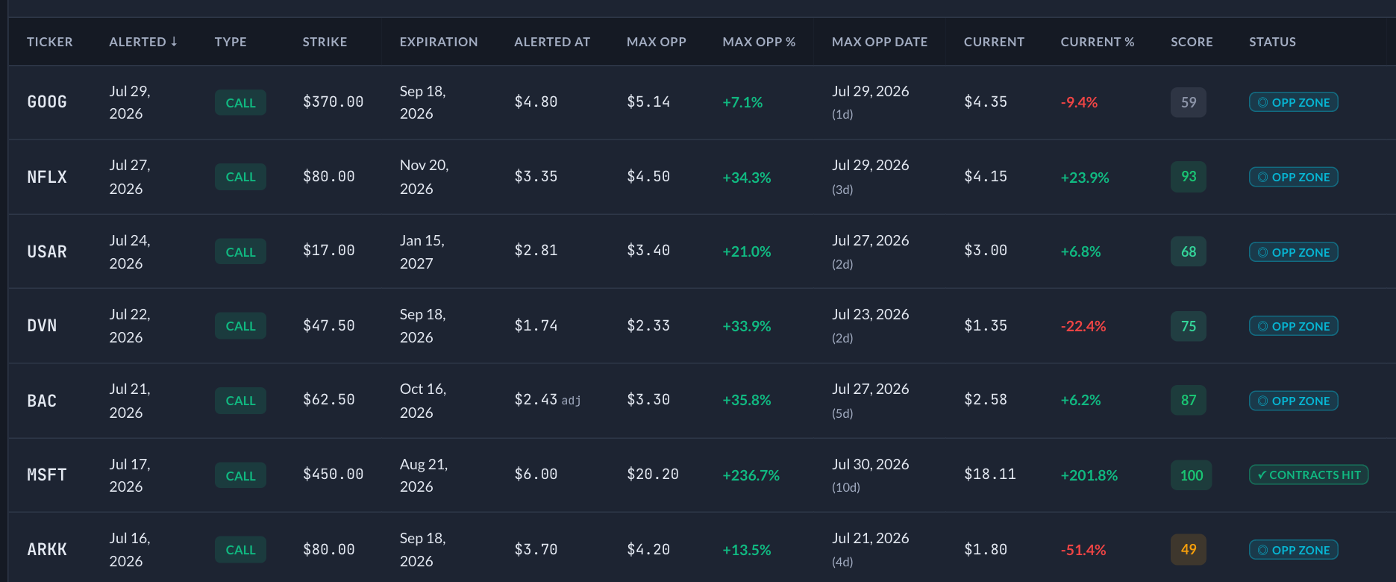Open the ARKK ticker row

click(x=47, y=549)
